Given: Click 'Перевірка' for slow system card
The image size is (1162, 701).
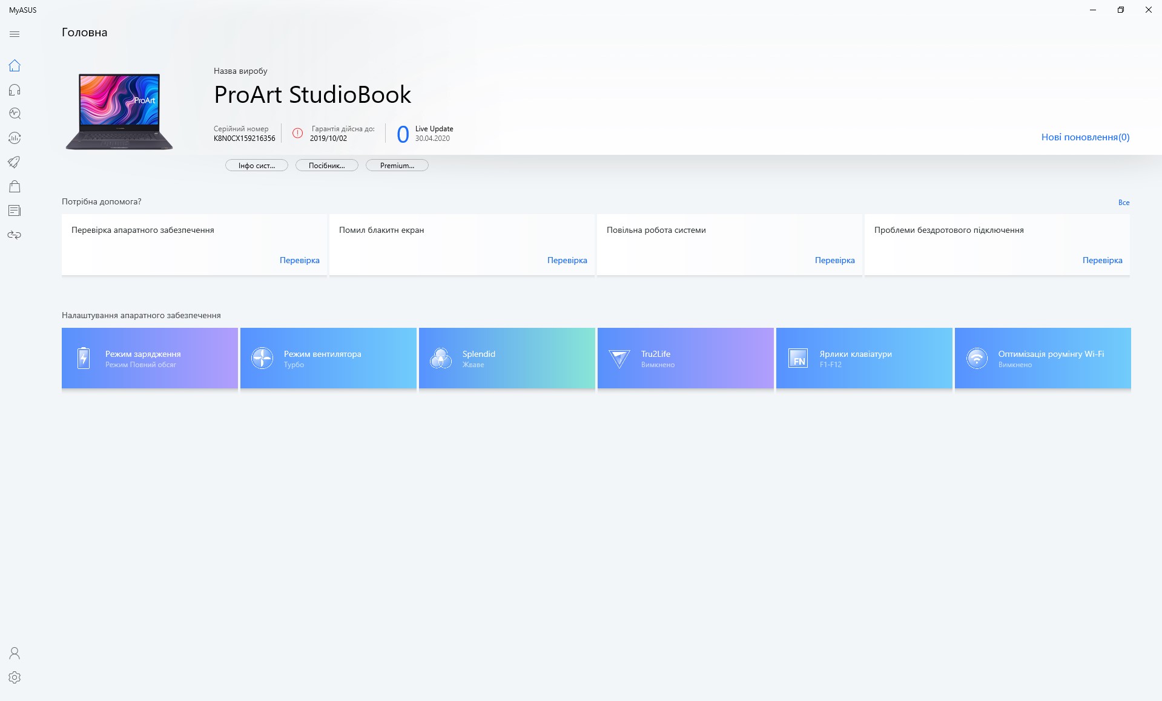Looking at the screenshot, I should click(835, 261).
